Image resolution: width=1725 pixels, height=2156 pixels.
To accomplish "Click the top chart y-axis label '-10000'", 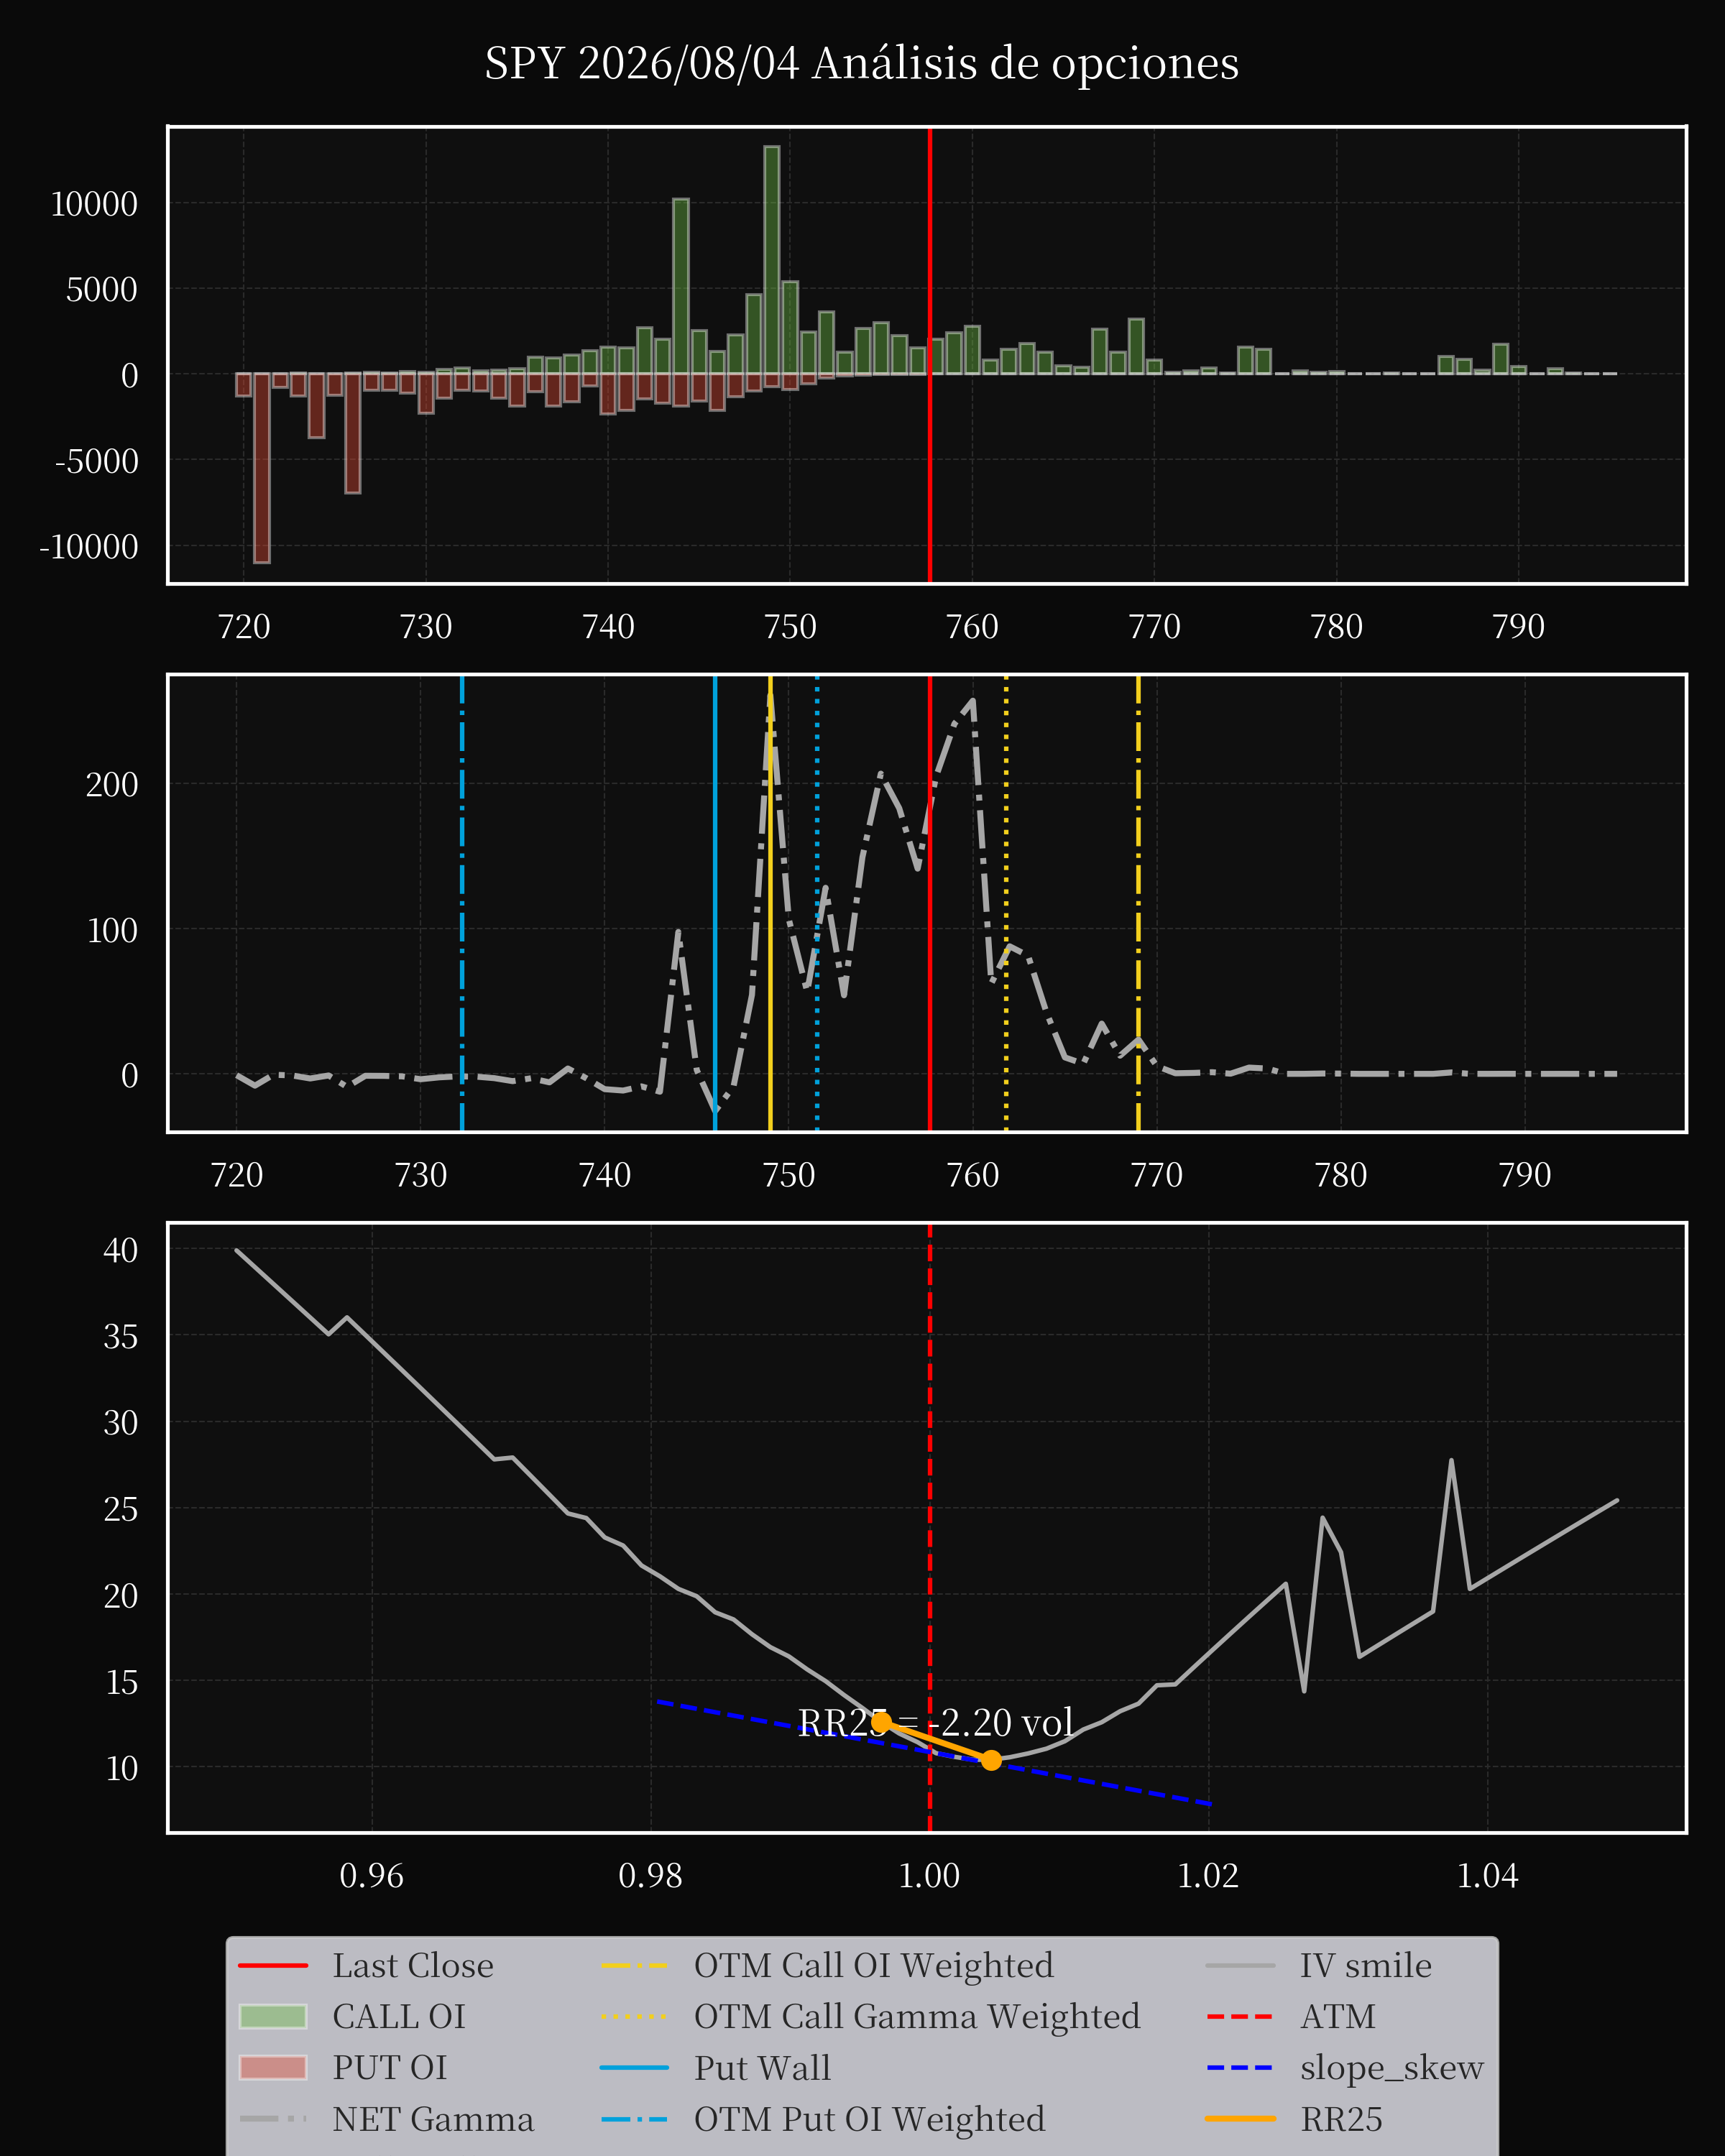I will coord(89,547).
